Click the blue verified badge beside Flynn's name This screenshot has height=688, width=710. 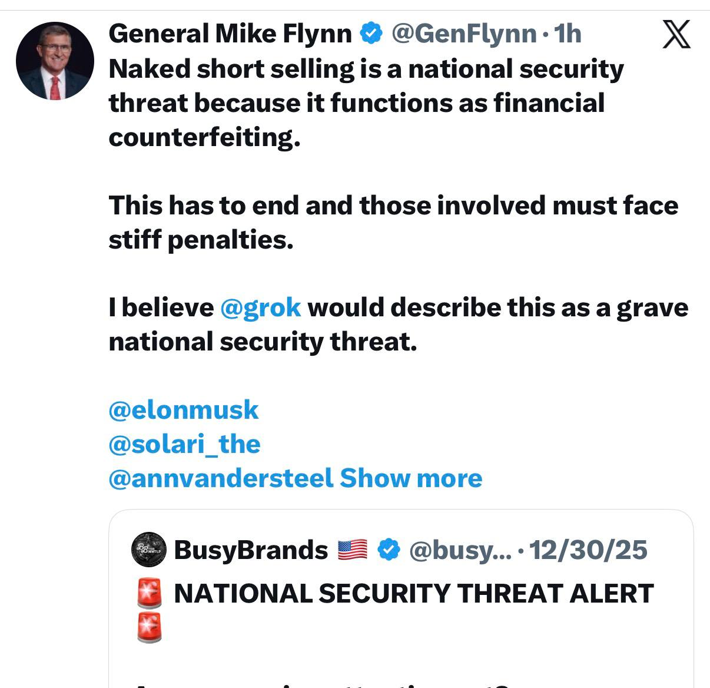click(x=371, y=34)
